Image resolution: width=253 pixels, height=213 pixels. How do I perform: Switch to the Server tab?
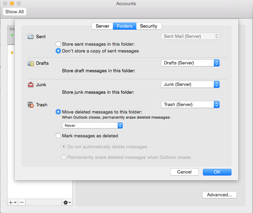tap(102, 26)
